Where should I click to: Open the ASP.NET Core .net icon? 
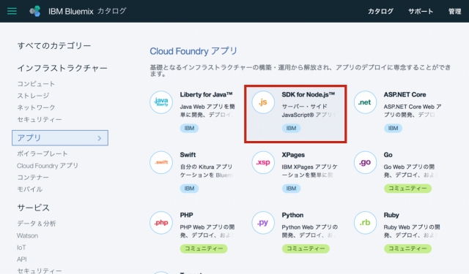(365, 102)
